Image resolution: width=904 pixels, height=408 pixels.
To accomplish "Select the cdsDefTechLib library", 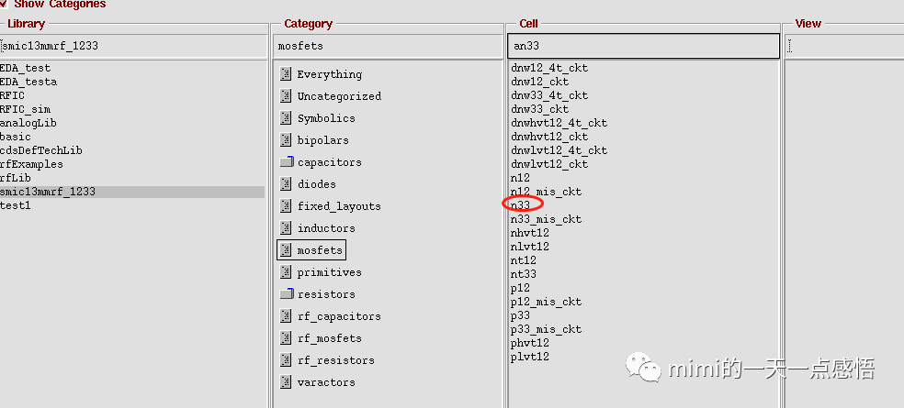I will (41, 150).
